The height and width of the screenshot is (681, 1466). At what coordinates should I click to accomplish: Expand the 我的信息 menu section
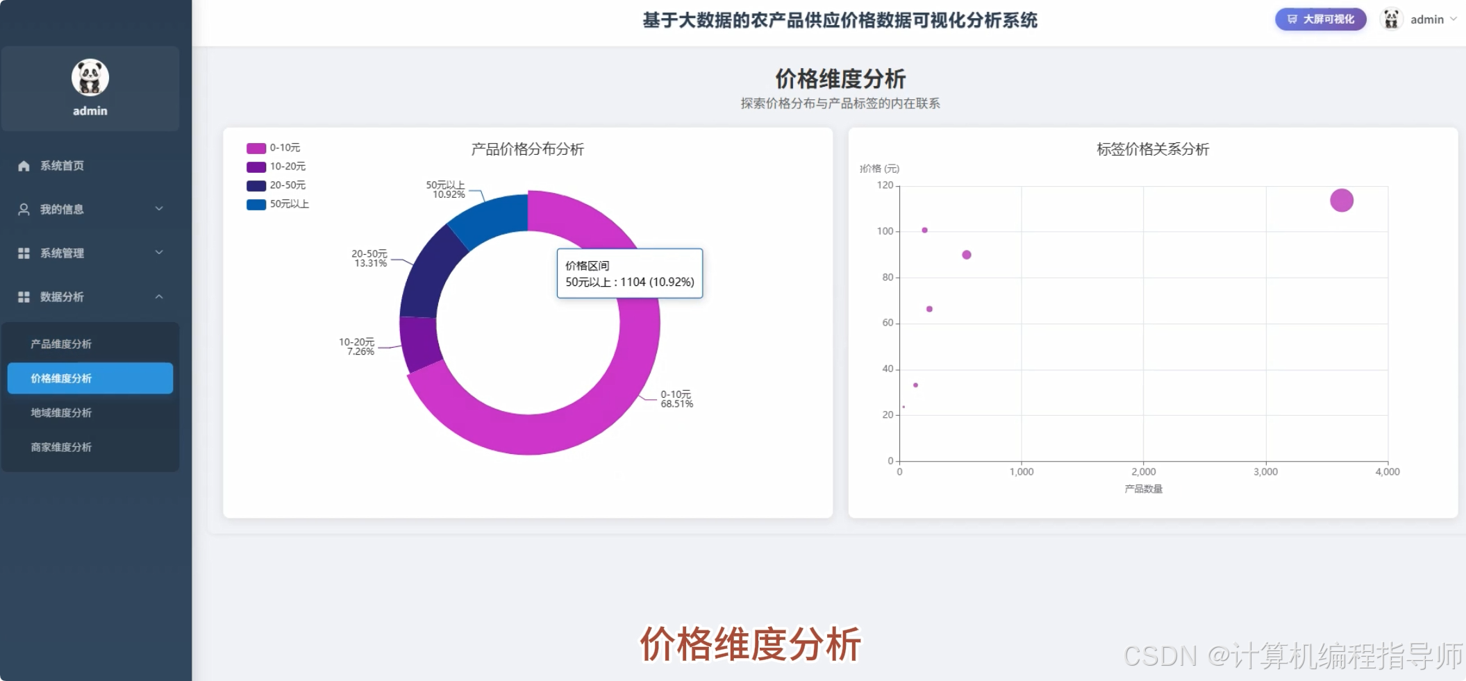[90, 209]
